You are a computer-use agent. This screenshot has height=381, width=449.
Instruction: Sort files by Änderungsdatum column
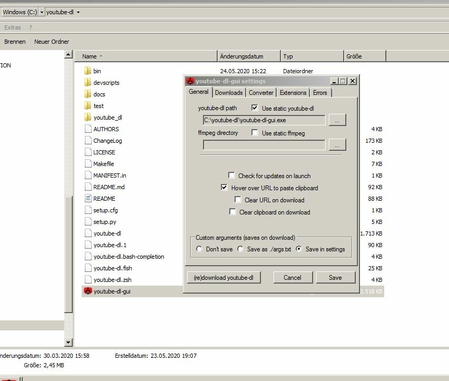tap(249, 56)
